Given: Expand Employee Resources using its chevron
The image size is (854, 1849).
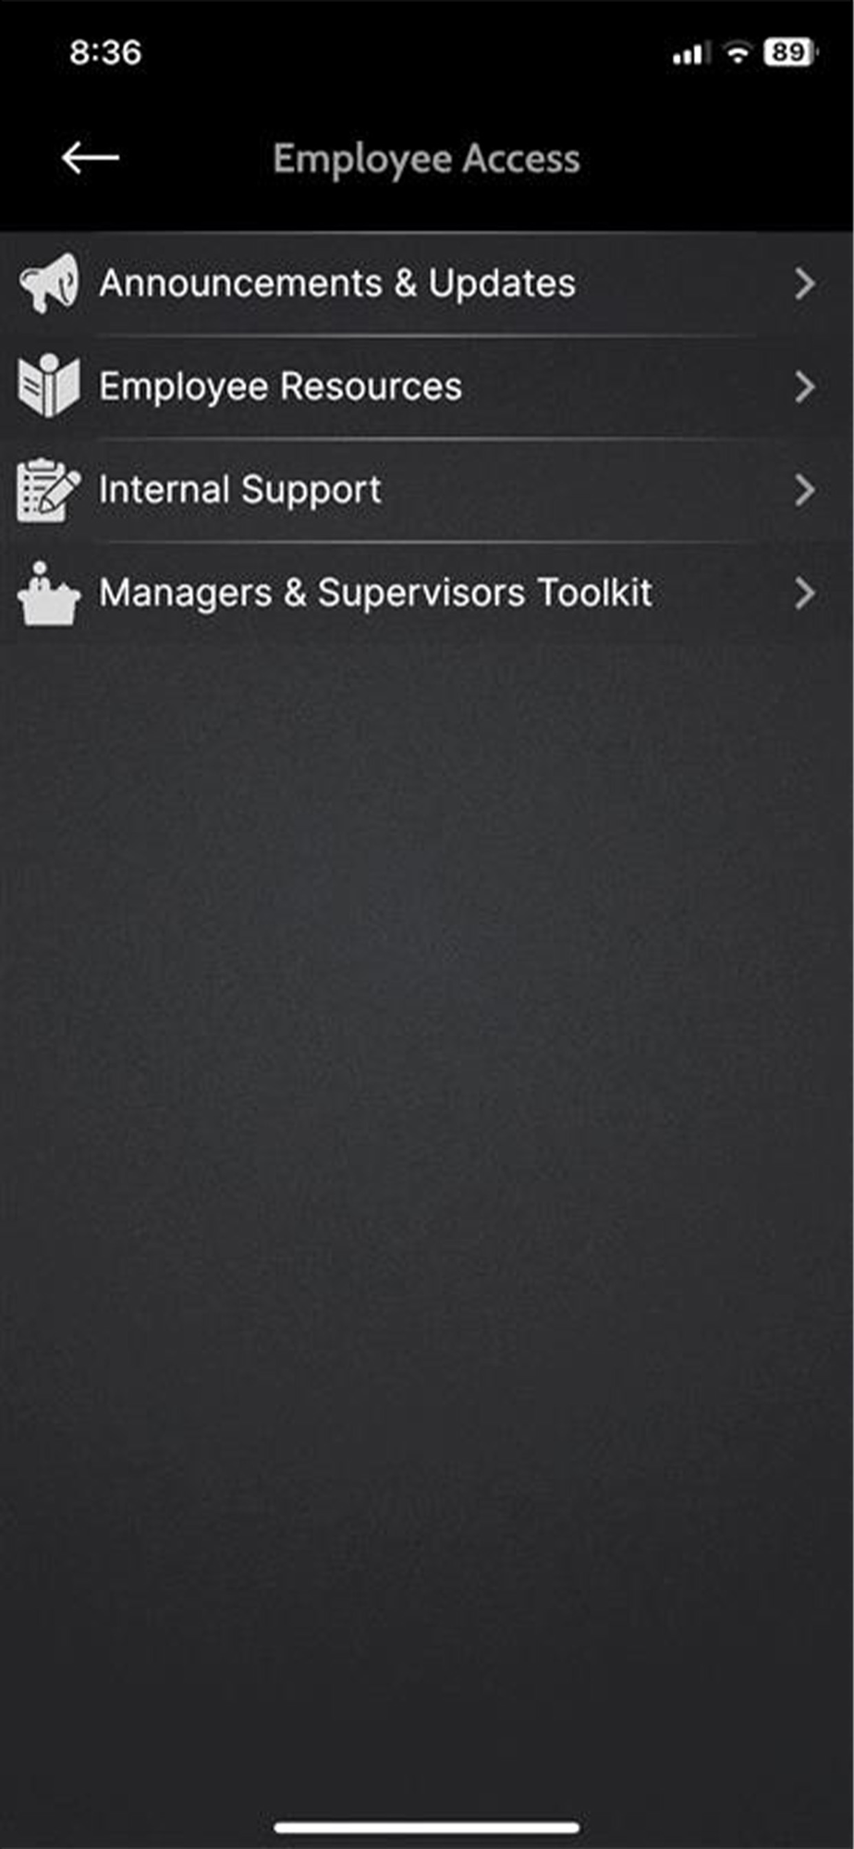Looking at the screenshot, I should 804,387.
